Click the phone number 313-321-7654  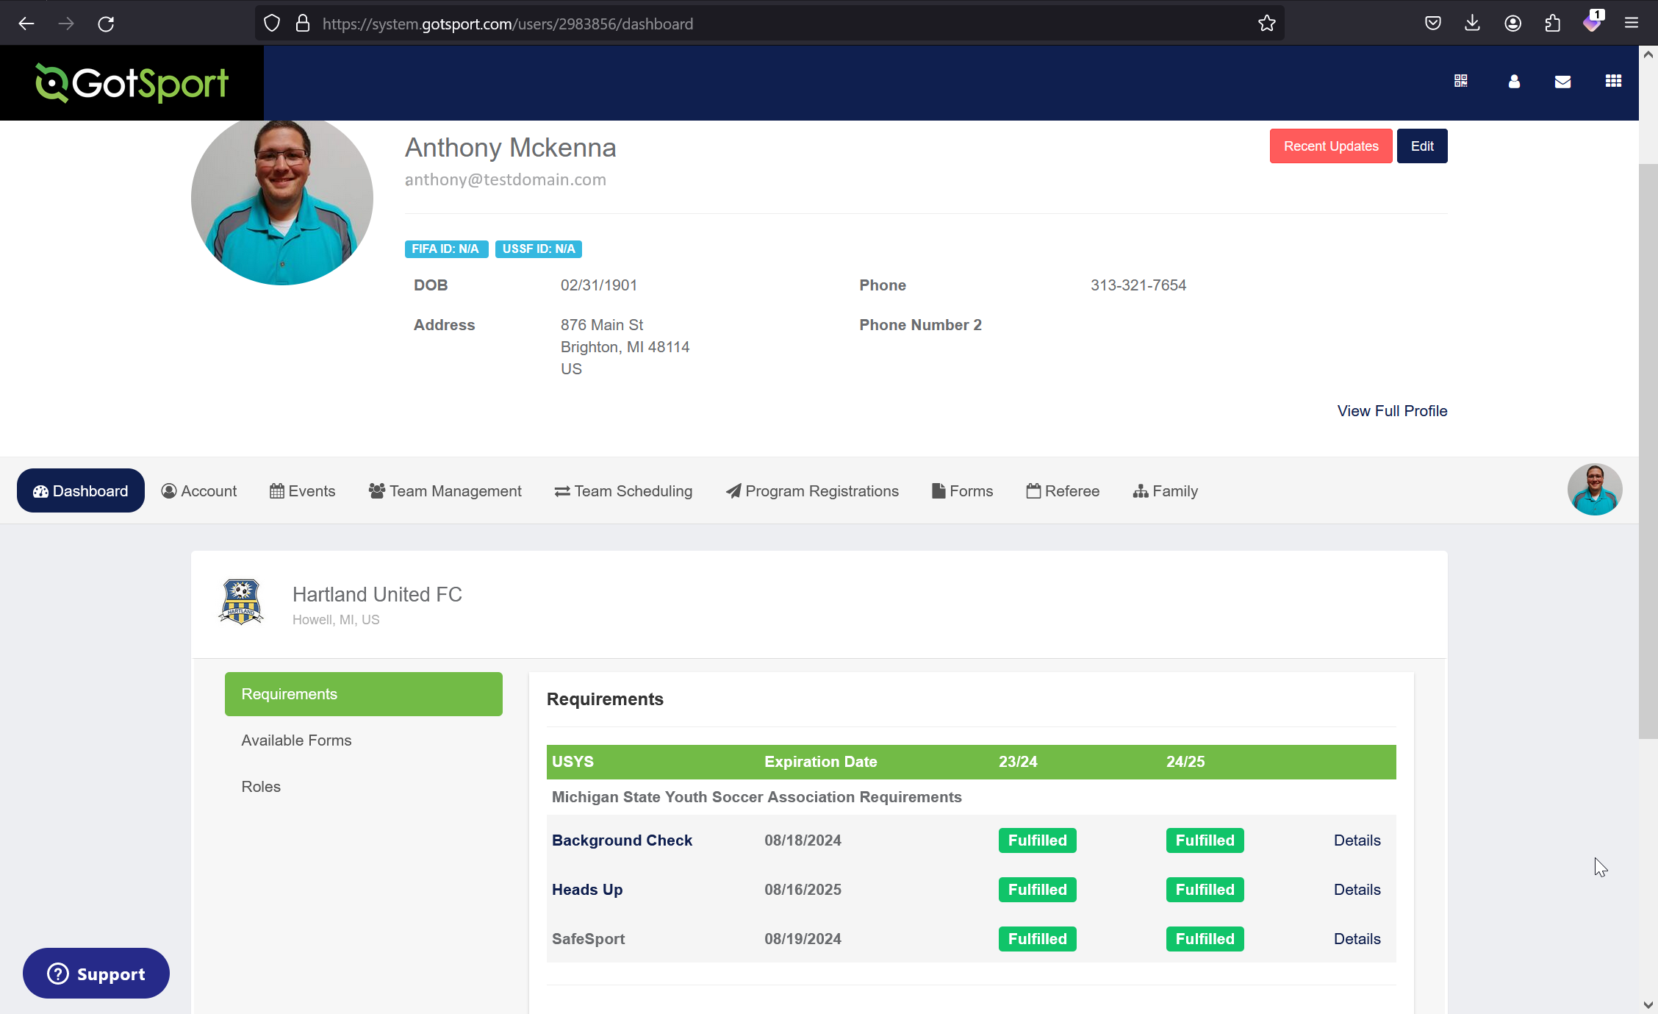(x=1138, y=285)
